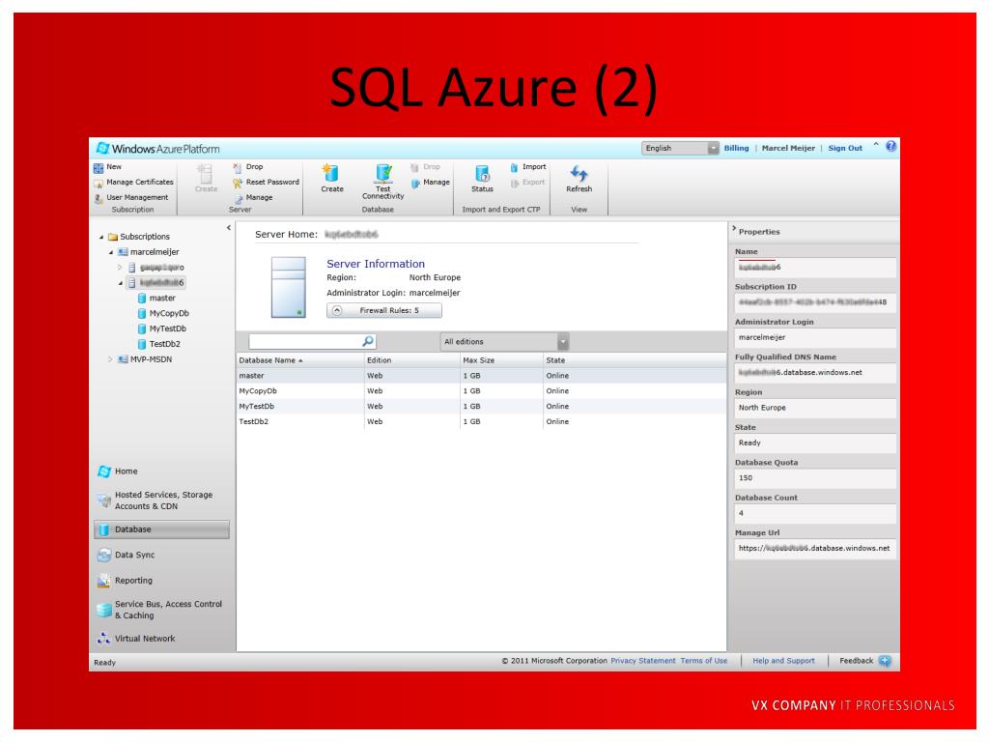Click the search magnifier icon

pos(368,341)
